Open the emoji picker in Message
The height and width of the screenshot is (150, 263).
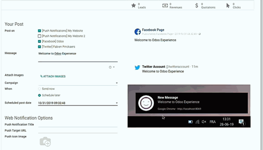tap(111, 67)
